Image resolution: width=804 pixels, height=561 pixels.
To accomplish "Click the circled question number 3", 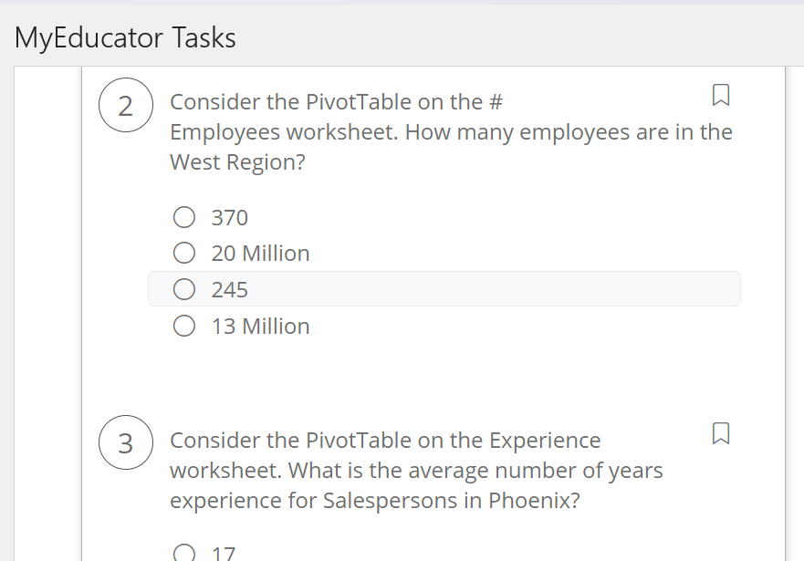I will pos(126,444).
